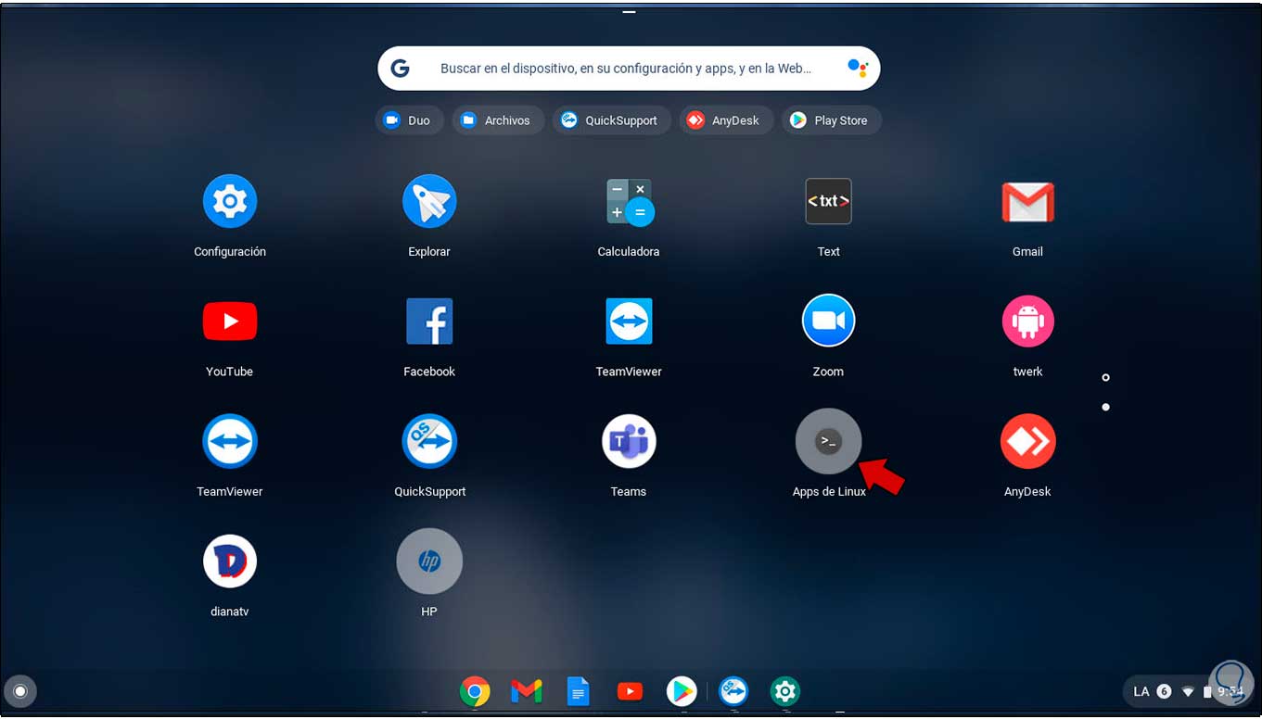This screenshot has width=1262, height=719.
Task: Open Settings gear from the shelf
Action: coord(785,691)
